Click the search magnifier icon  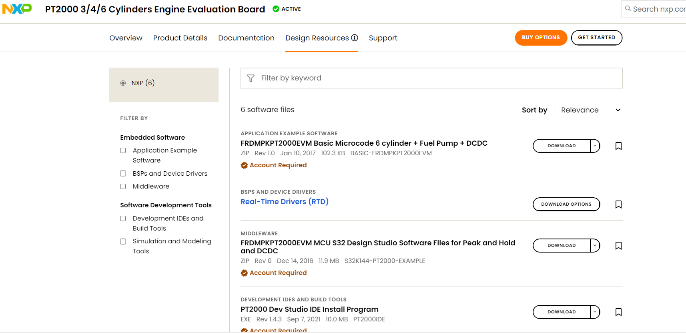pyautogui.click(x=628, y=8)
